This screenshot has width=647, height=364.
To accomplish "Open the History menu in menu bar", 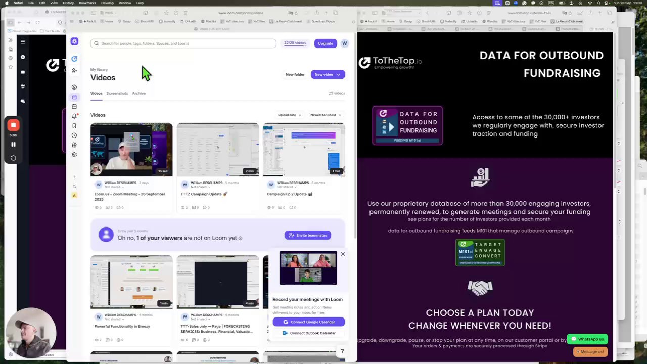I will click(x=68, y=3).
